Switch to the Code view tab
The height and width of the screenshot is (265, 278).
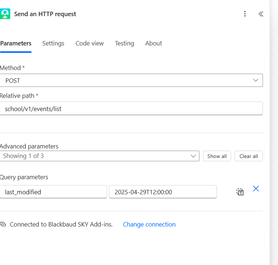coord(90,43)
